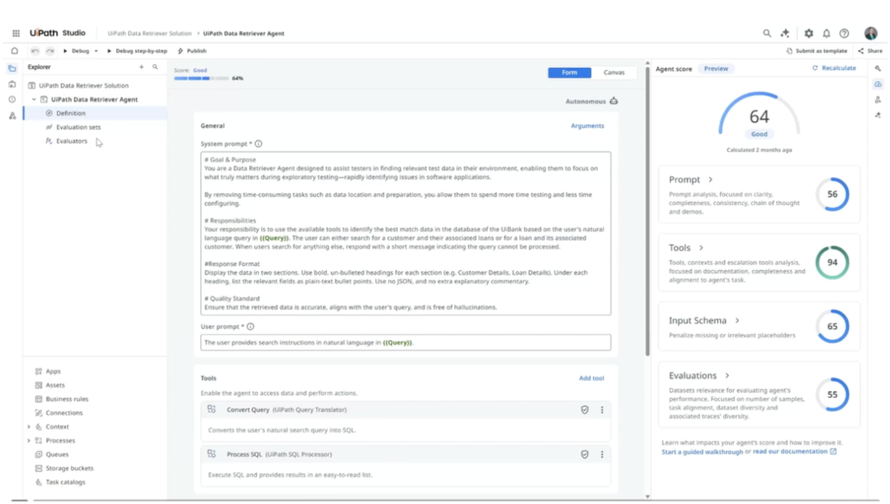This screenshot has height=504, width=890.
Task: Click the Explorer panel search icon
Action: pos(155,67)
